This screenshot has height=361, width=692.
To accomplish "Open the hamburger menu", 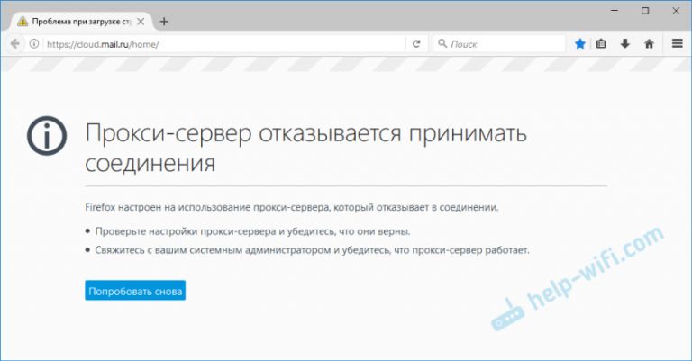I will [x=678, y=43].
